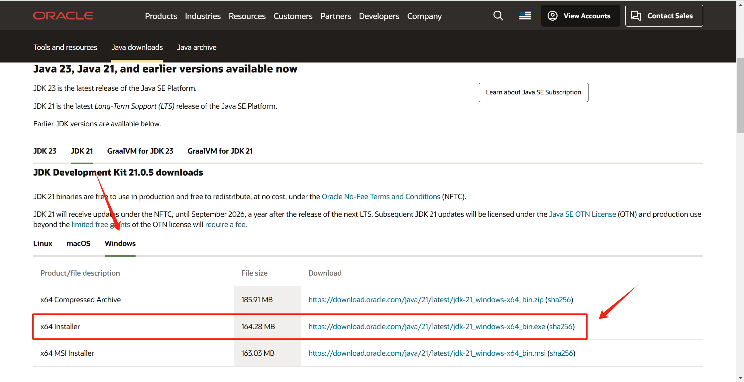
Task: Click the scrollbar down arrow
Action: tap(740, 378)
